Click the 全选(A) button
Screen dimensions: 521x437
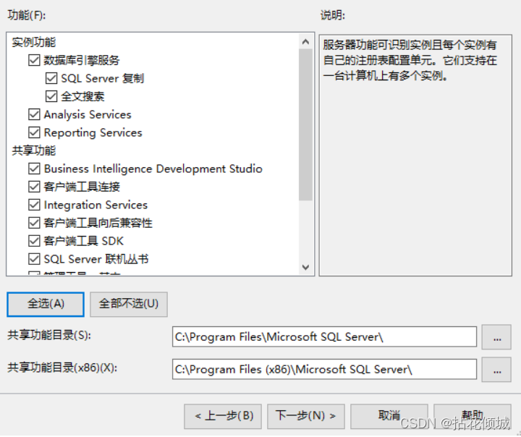46,304
